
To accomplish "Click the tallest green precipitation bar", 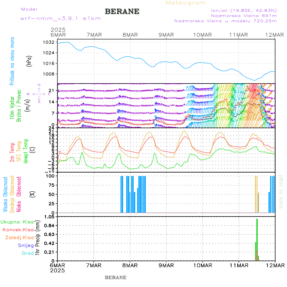I will tap(257, 240).
